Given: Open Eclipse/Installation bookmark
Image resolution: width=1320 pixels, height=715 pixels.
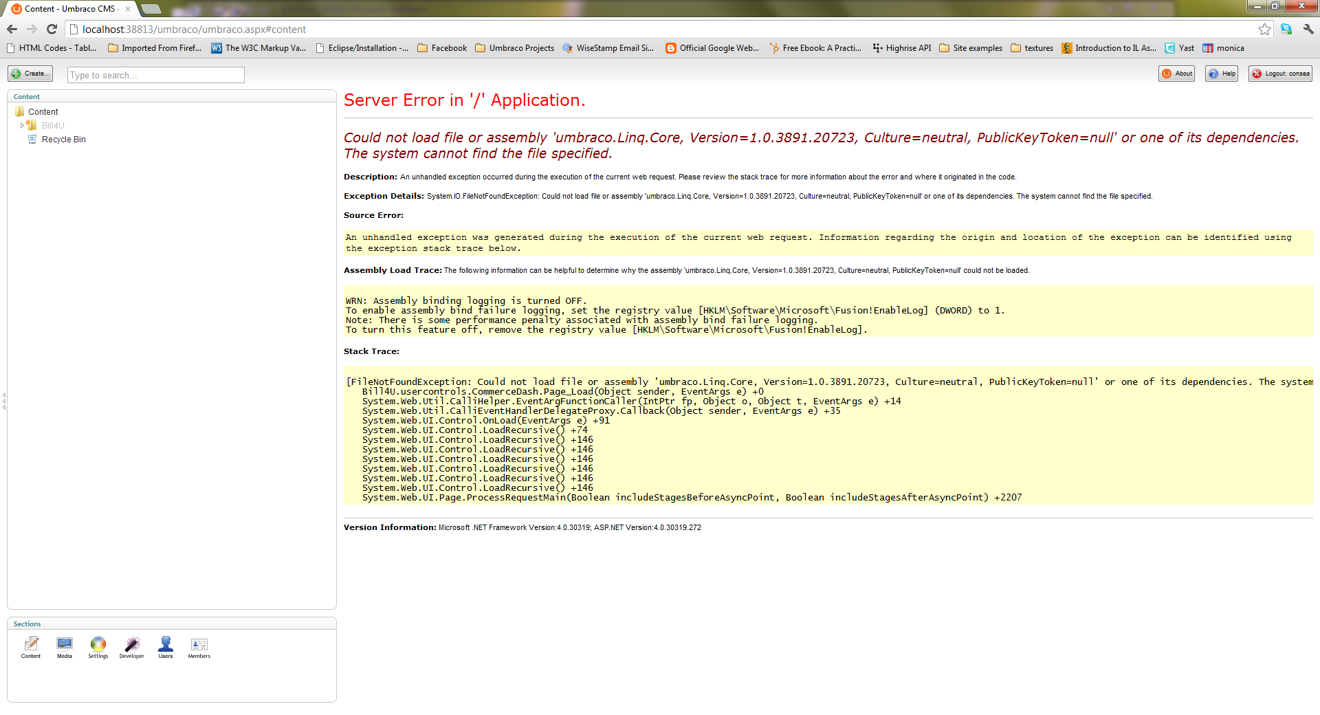Looking at the screenshot, I should pyautogui.click(x=362, y=48).
